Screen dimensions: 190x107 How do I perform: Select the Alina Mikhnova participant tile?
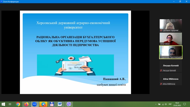click(171, 79)
